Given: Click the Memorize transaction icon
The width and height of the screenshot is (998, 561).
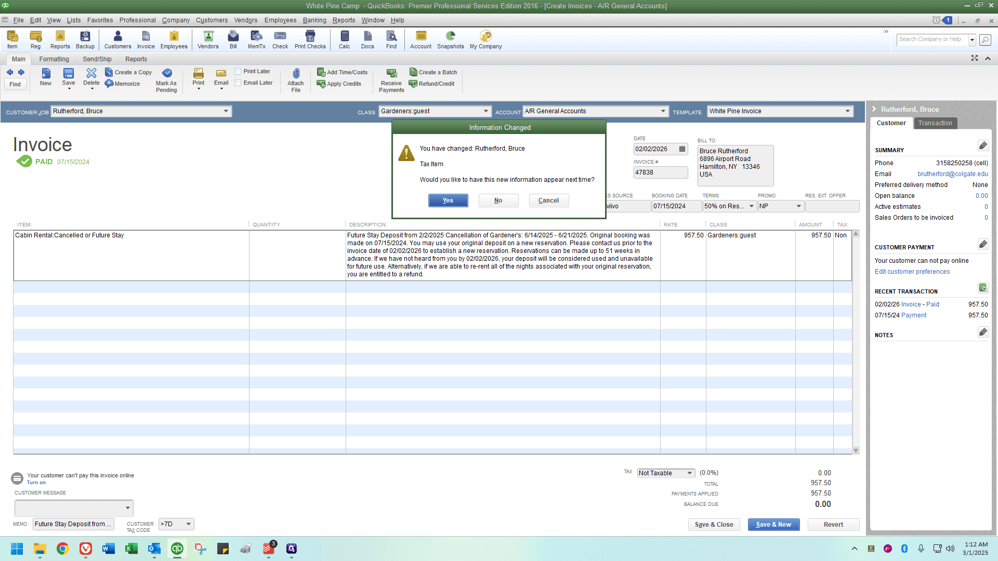Looking at the screenshot, I should (122, 84).
